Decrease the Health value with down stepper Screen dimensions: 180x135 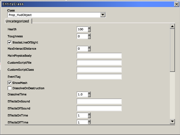(89, 31)
